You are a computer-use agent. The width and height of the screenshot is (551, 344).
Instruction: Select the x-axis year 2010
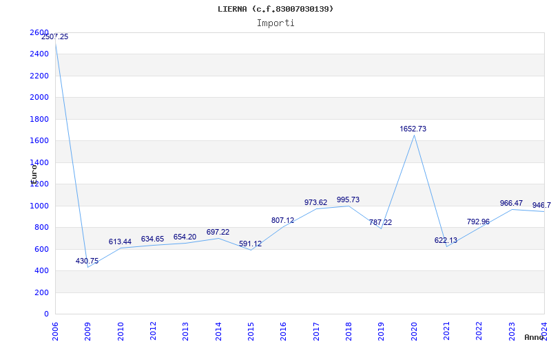121,331
